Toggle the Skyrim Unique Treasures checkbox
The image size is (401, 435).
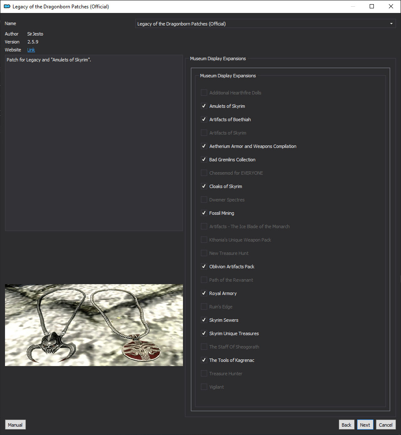click(204, 333)
